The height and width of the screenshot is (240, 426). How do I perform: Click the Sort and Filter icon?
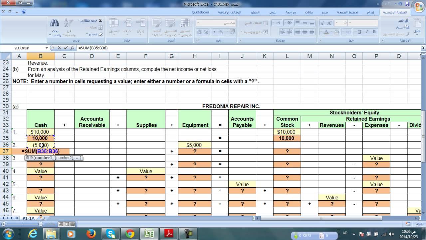(x=69, y=23)
